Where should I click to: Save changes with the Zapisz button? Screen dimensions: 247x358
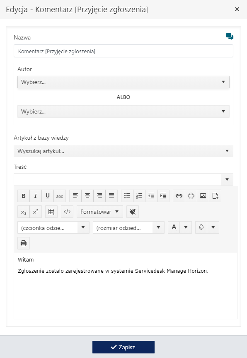(x=123, y=347)
